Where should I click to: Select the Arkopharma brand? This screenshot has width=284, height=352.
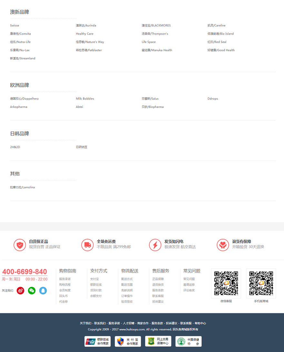19,107
